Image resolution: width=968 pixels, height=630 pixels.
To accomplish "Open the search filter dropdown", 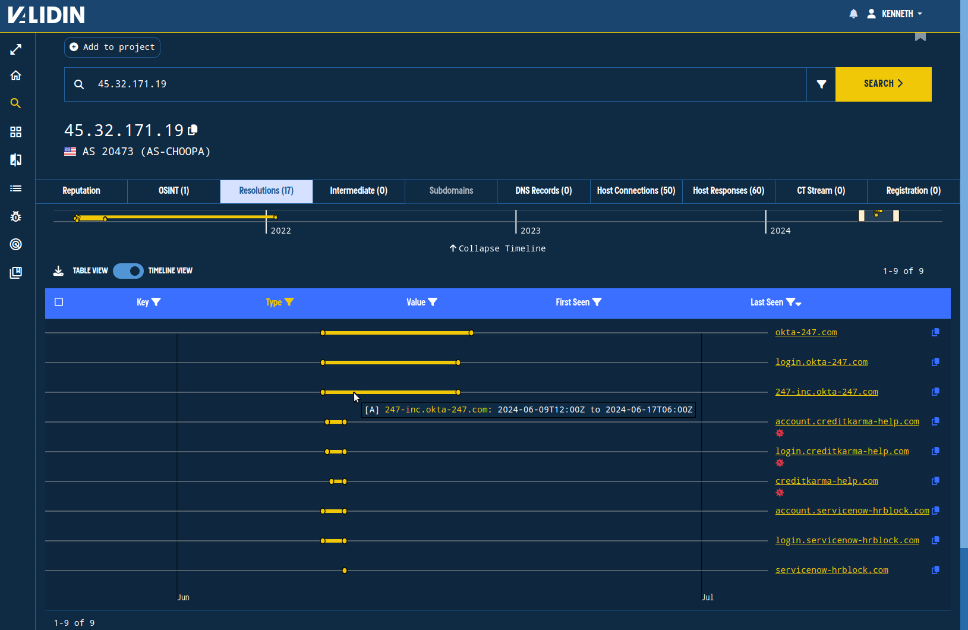I will (821, 84).
